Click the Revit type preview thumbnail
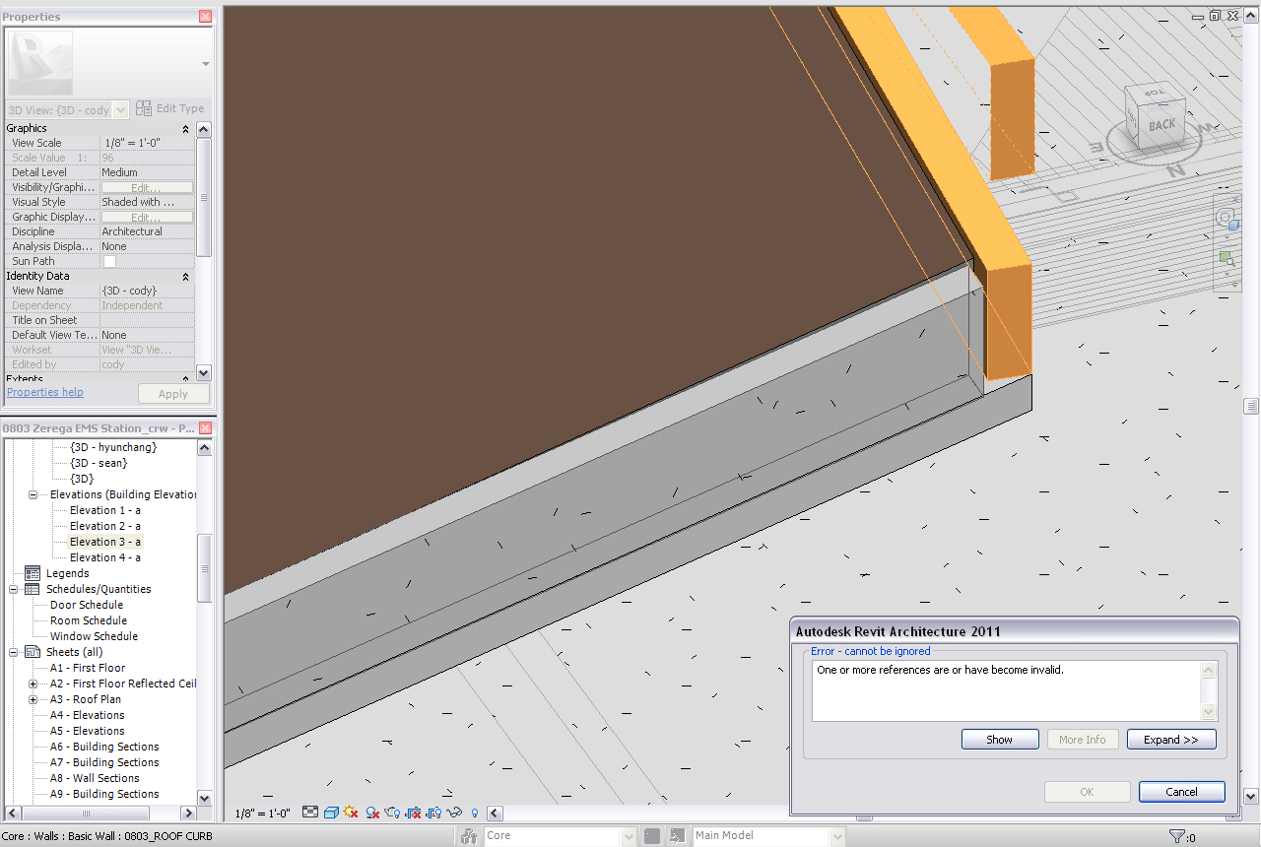The width and height of the screenshot is (1261, 847). [x=40, y=63]
